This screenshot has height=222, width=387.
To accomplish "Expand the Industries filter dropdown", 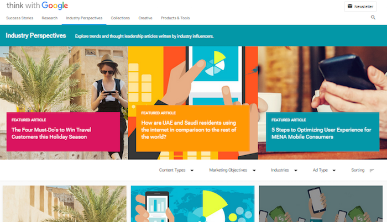I will click(x=284, y=170).
